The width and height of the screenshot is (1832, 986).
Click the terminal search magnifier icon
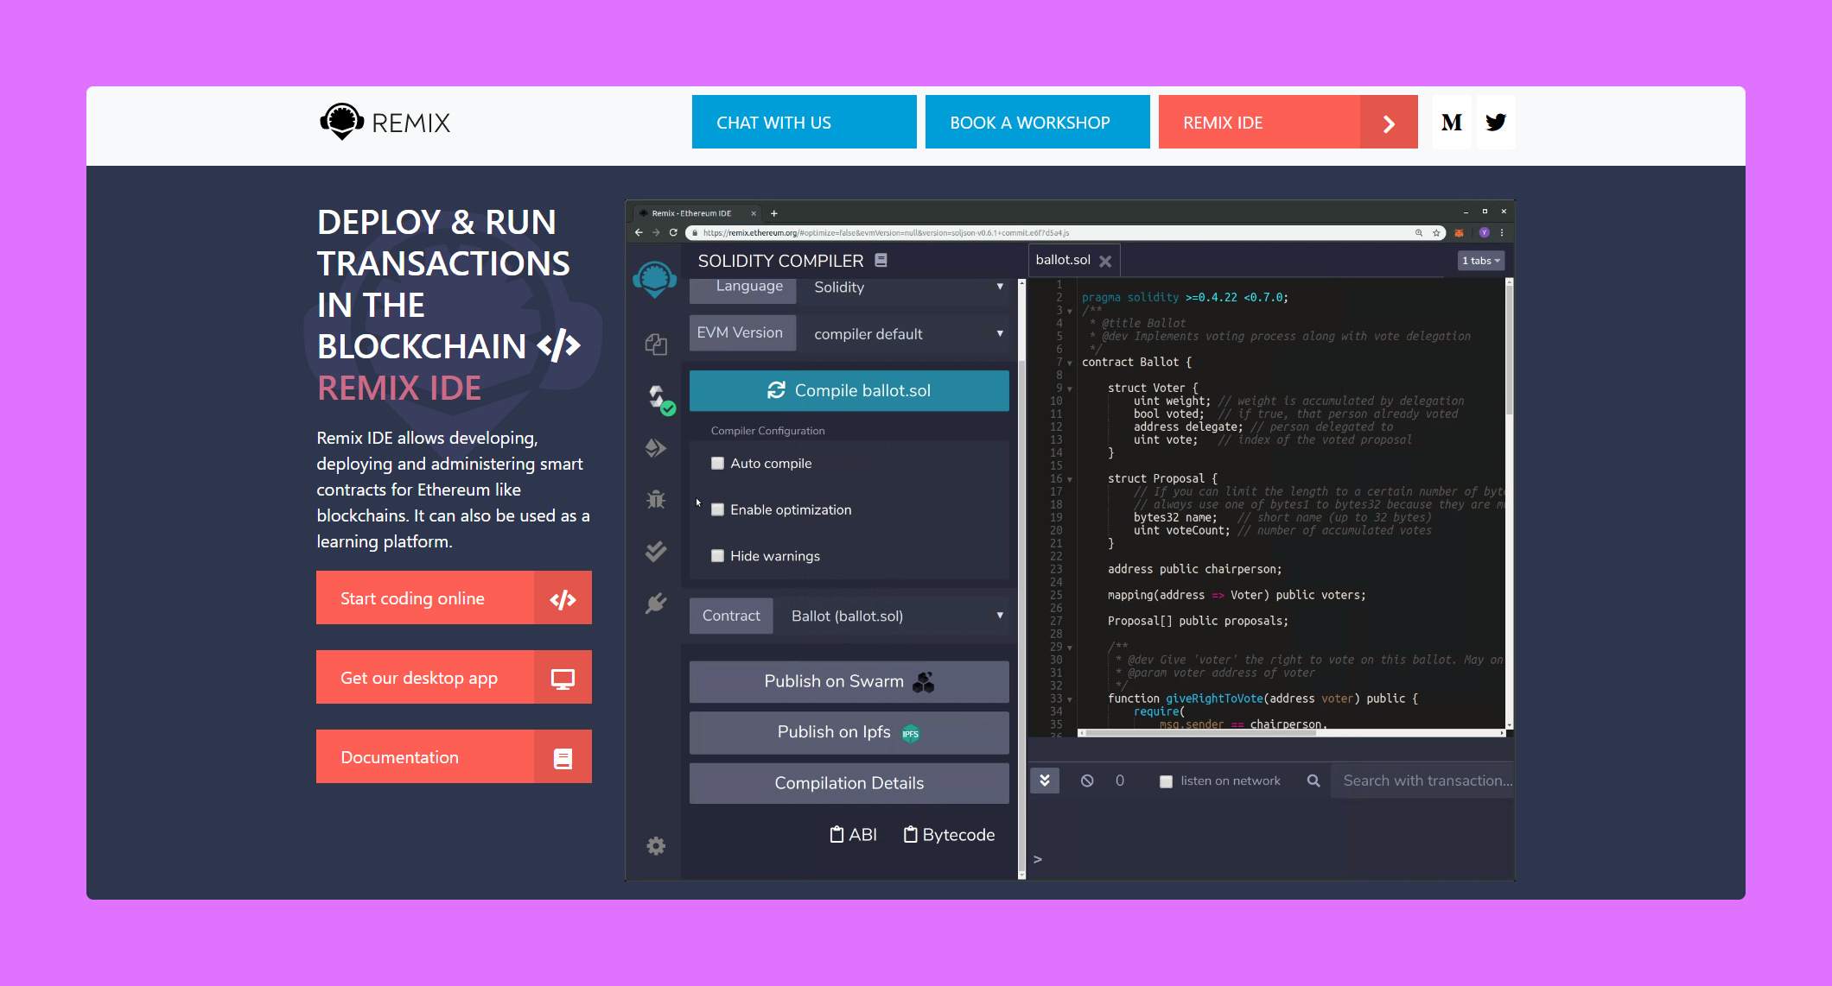coord(1314,781)
